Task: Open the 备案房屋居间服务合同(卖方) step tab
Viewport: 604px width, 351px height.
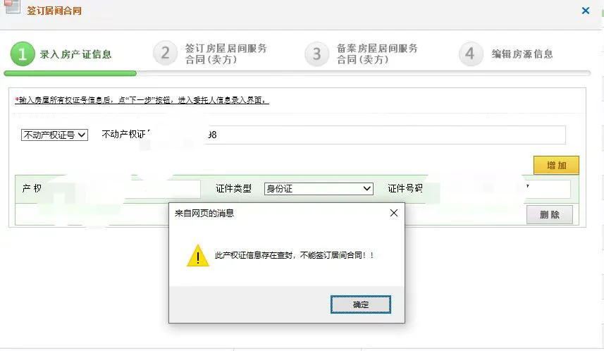Action: [377, 54]
